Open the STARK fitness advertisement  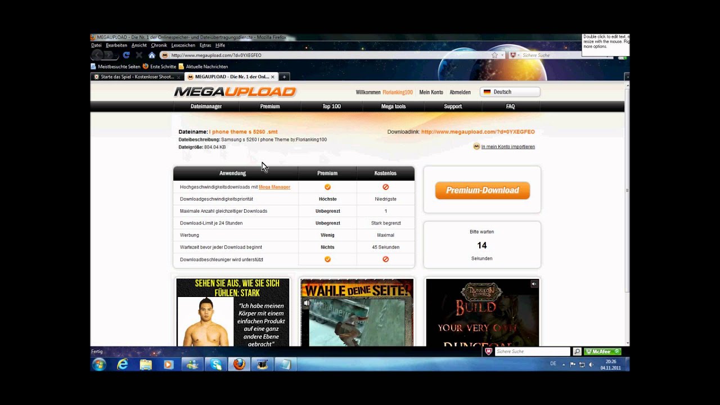click(x=233, y=312)
